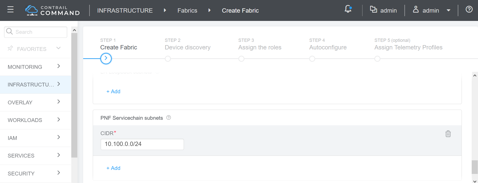The image size is (478, 183).
Task: Open the admin user dropdown
Action: click(431, 10)
